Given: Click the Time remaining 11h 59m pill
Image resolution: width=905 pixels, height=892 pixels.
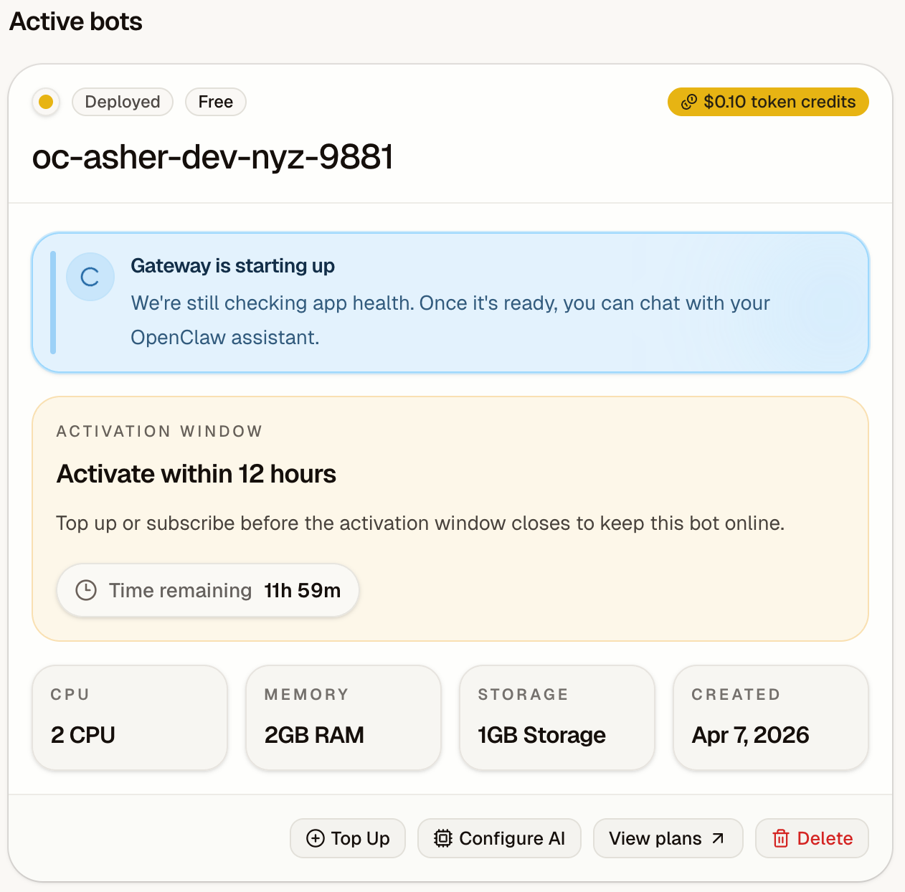Looking at the screenshot, I should [x=208, y=590].
